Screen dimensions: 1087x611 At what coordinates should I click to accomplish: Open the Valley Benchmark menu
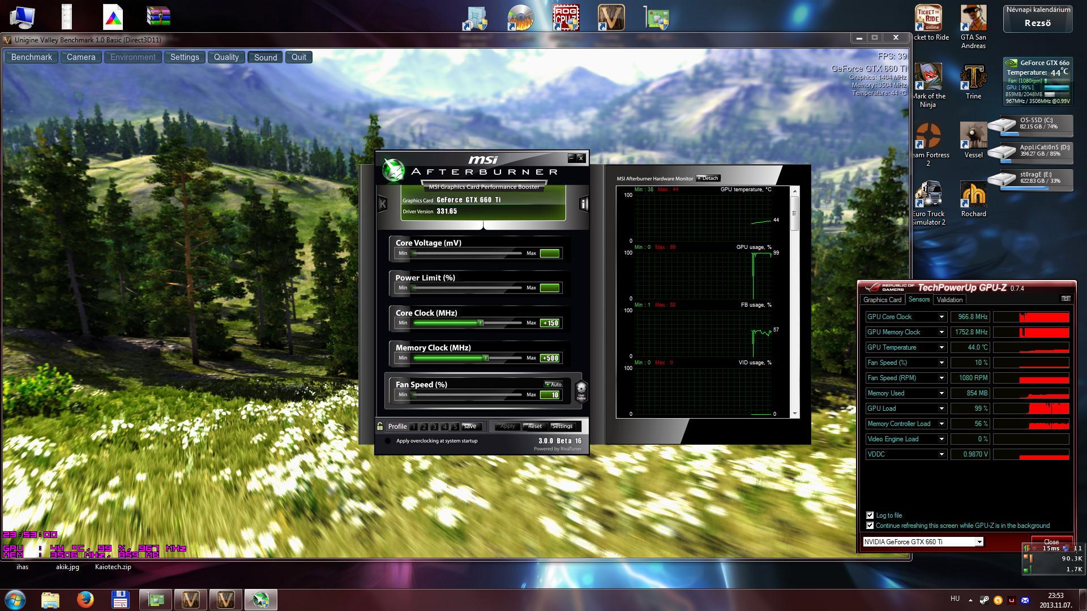point(32,57)
